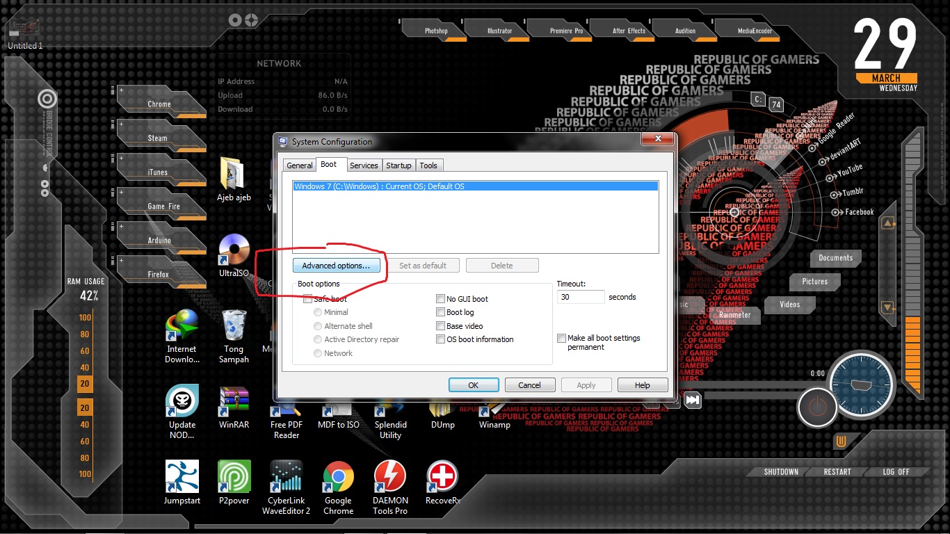Image resolution: width=950 pixels, height=534 pixels.
Task: Open the Startup tab
Action: (x=398, y=165)
